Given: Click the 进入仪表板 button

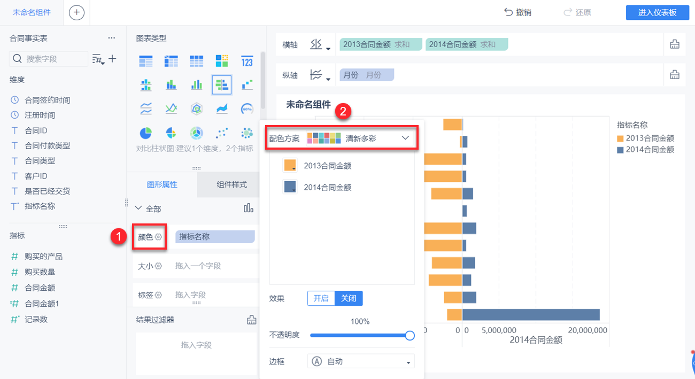Looking at the screenshot, I should point(657,12).
